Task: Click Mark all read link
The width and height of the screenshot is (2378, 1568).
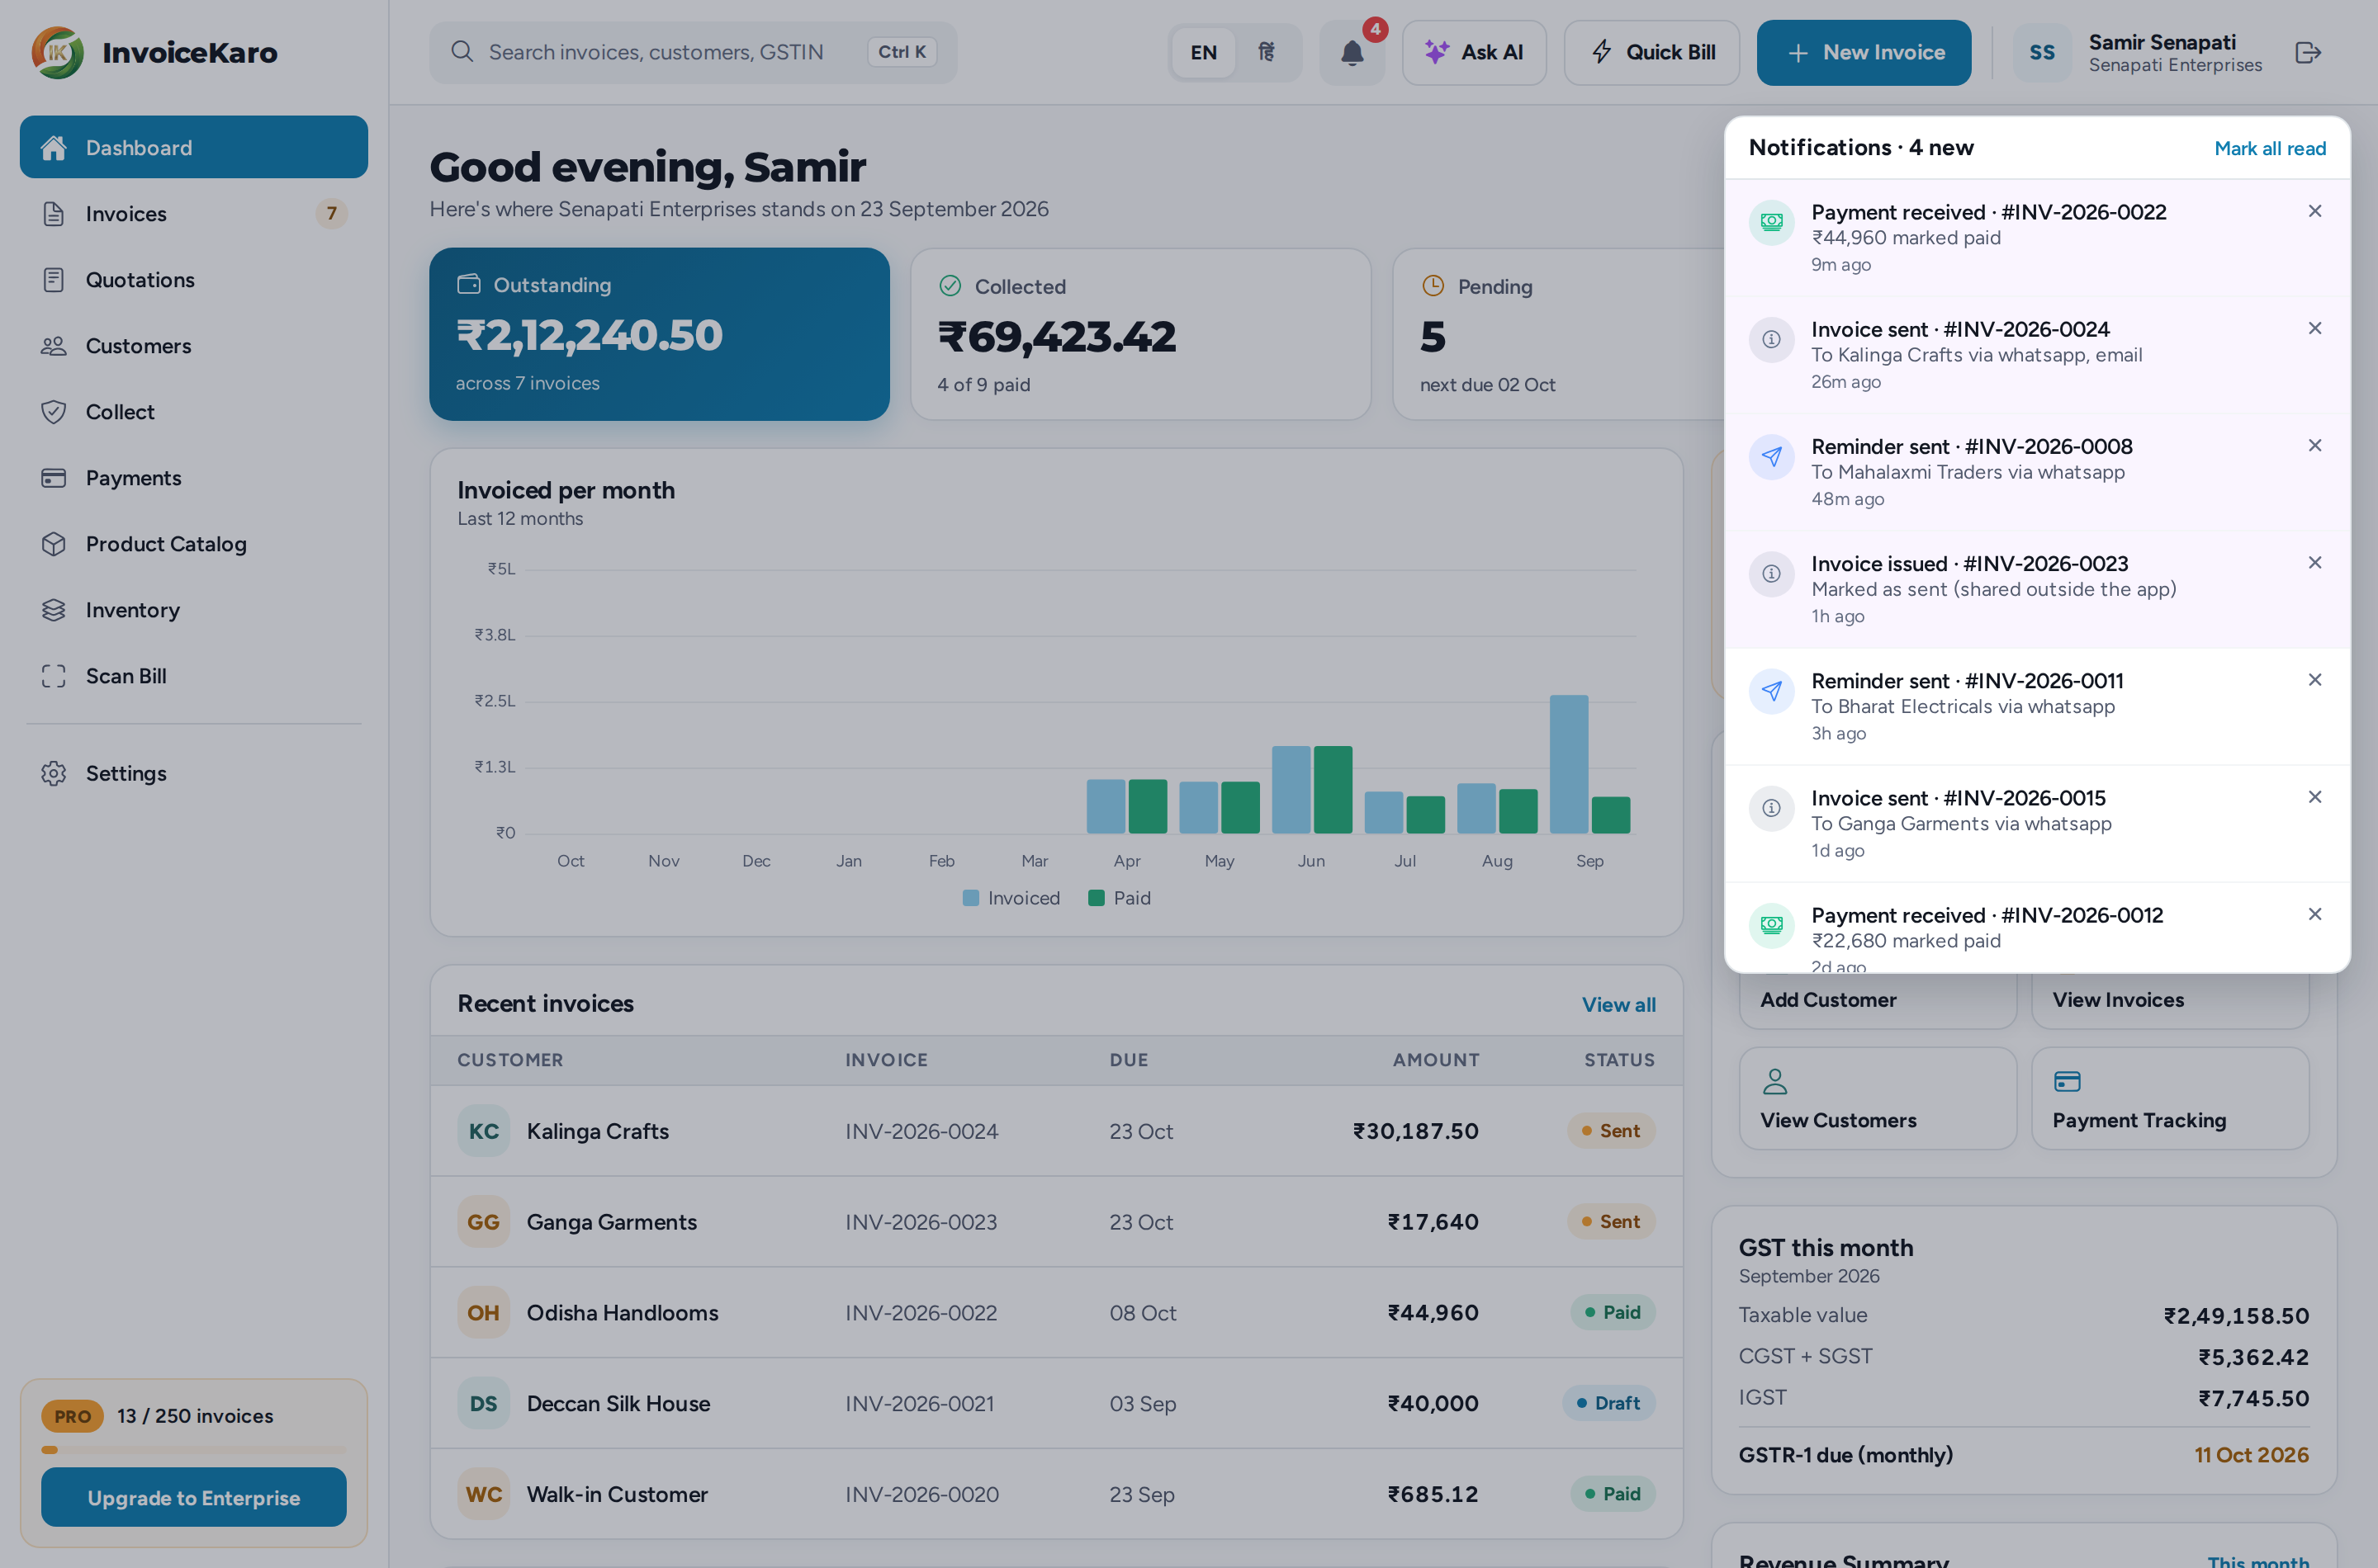Action: 2269,148
